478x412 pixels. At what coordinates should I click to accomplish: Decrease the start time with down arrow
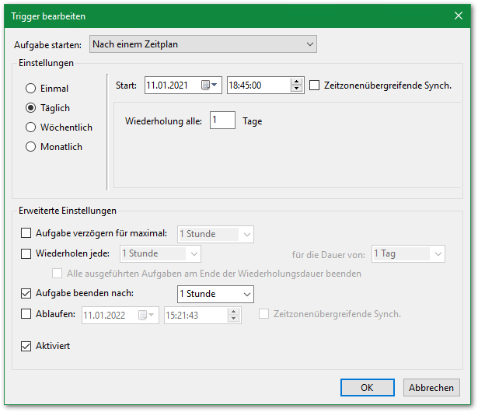(296, 89)
